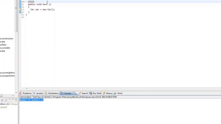
Task: Open the History tab
Action: tap(108, 93)
